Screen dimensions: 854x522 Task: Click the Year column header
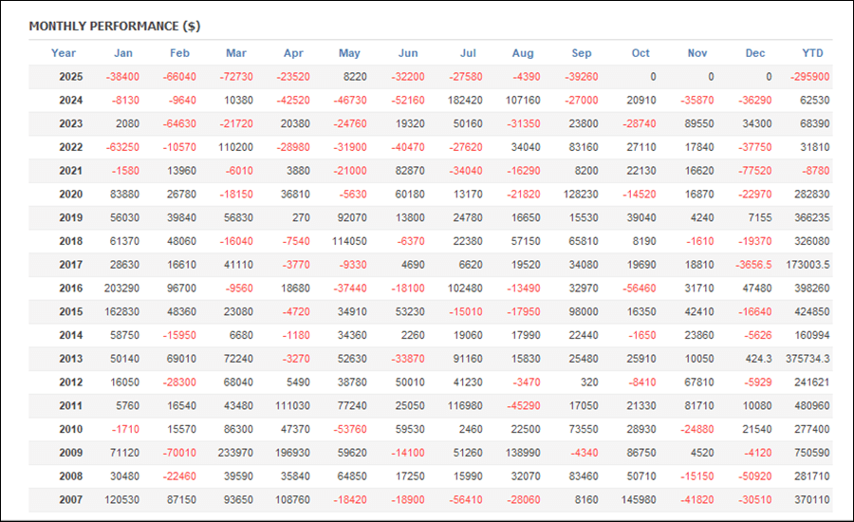click(64, 53)
